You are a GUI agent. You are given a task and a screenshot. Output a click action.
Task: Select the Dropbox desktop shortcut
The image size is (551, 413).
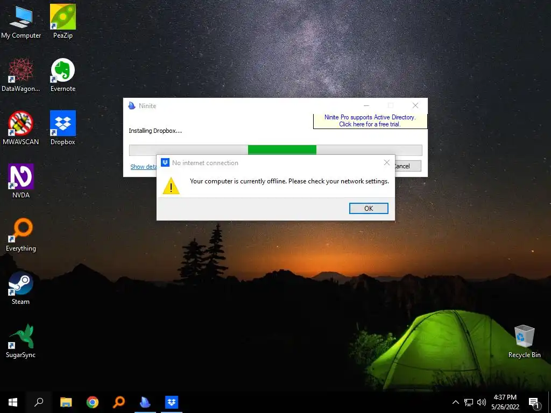[x=63, y=128]
